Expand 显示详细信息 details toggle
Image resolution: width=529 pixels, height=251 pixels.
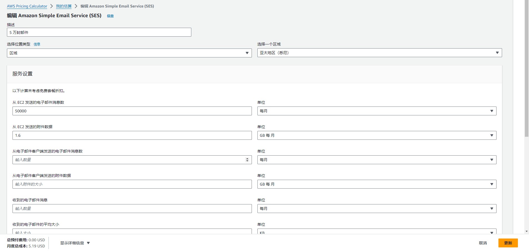coord(75,243)
